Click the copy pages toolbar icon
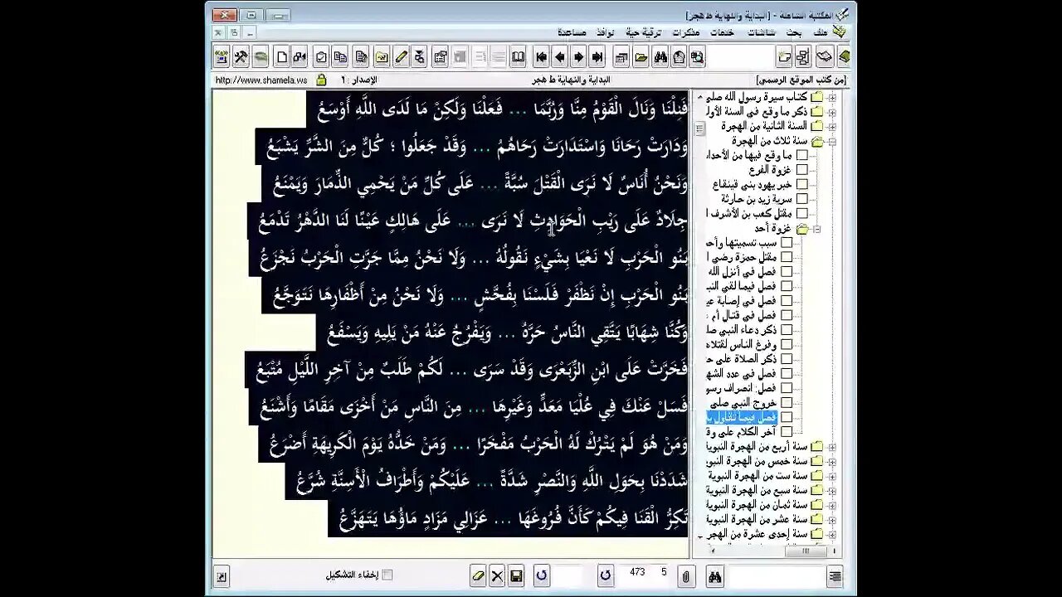 point(341,57)
